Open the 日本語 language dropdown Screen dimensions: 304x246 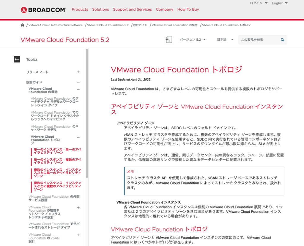pos(225,39)
